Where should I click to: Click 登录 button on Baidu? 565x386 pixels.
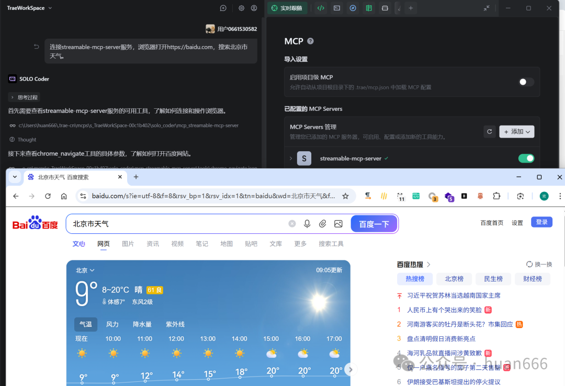[x=541, y=222]
